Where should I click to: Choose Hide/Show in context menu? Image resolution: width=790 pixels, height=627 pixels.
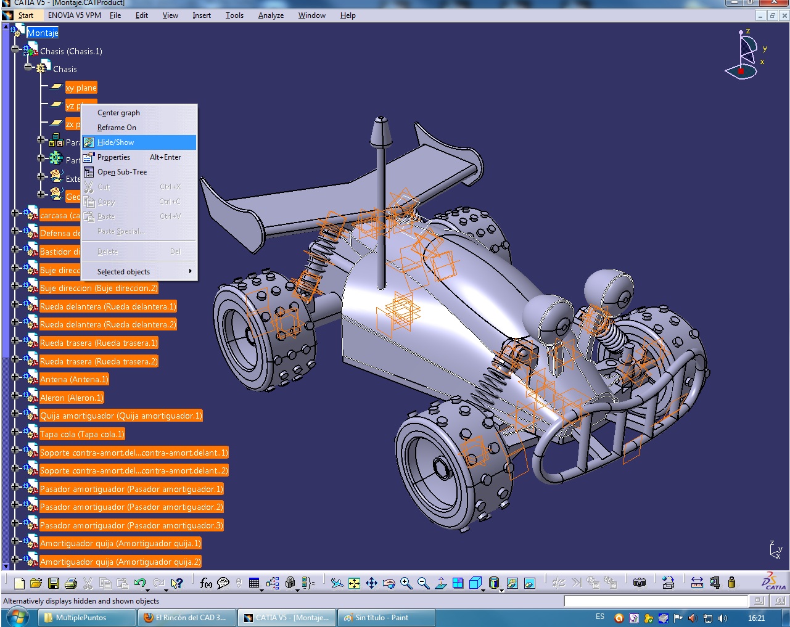pos(139,142)
